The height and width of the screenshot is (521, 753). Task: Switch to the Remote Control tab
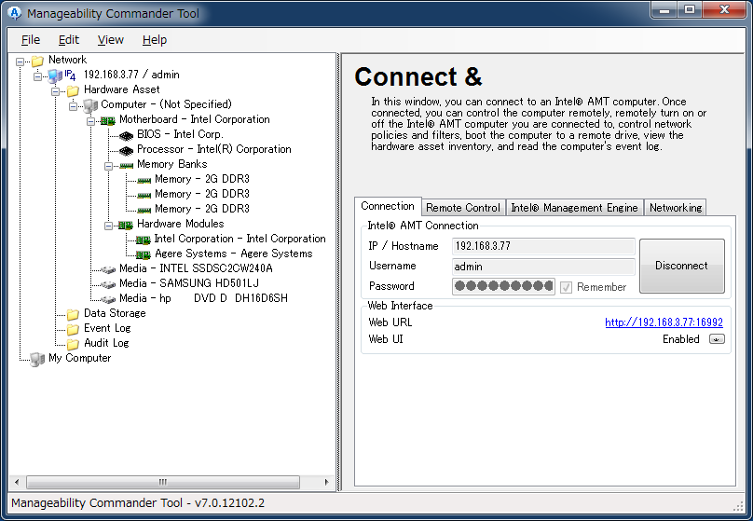click(463, 208)
